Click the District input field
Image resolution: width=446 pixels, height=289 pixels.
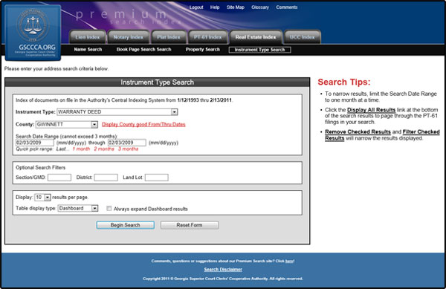pos(106,178)
